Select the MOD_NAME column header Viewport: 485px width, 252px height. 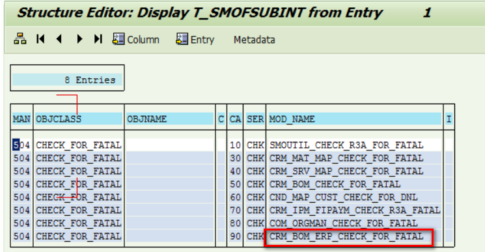(x=355, y=119)
